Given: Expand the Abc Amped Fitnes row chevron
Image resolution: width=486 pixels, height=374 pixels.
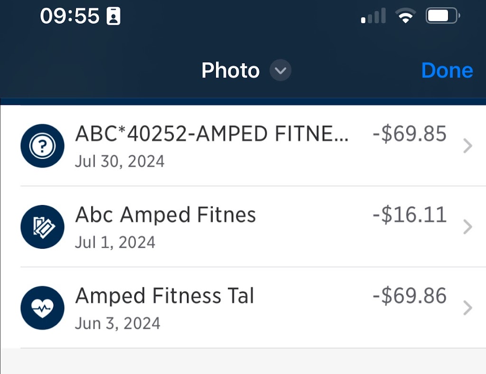Looking at the screenshot, I should (x=467, y=227).
